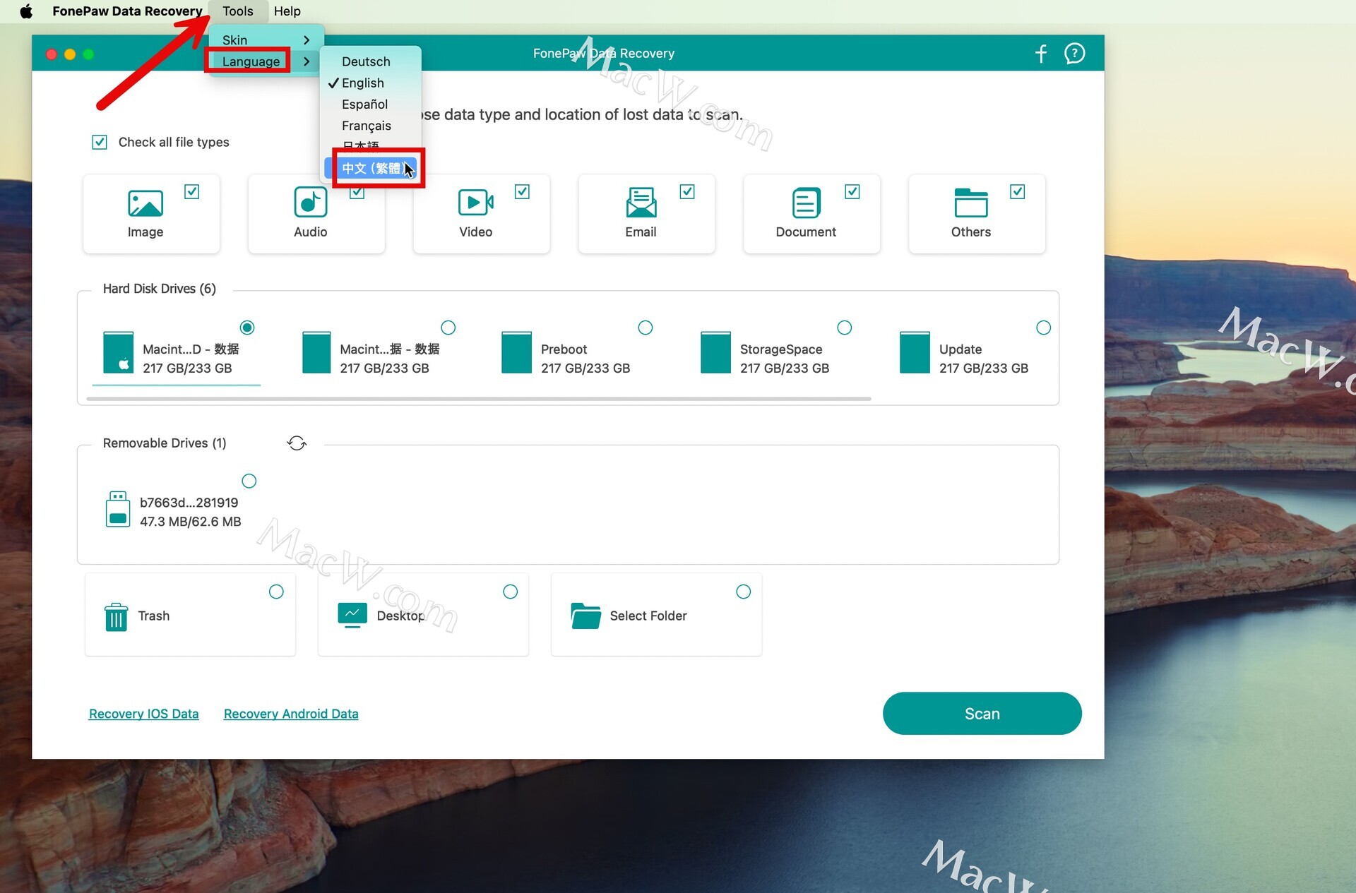Click the Document file icon
This screenshot has height=893, width=1356.
pos(806,203)
